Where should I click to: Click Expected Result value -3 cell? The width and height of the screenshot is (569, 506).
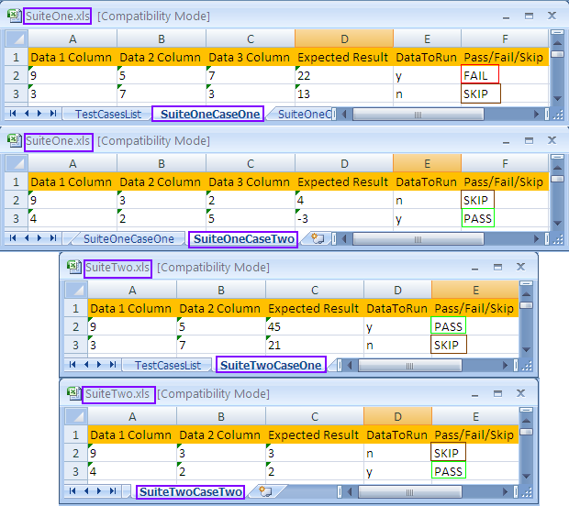[344, 218]
